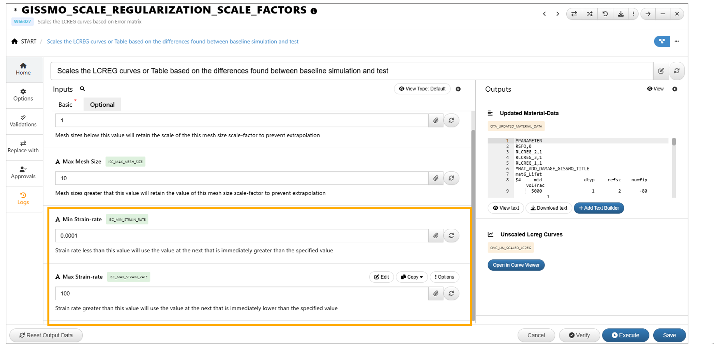Toggle the Outputs View eye button

coord(655,89)
